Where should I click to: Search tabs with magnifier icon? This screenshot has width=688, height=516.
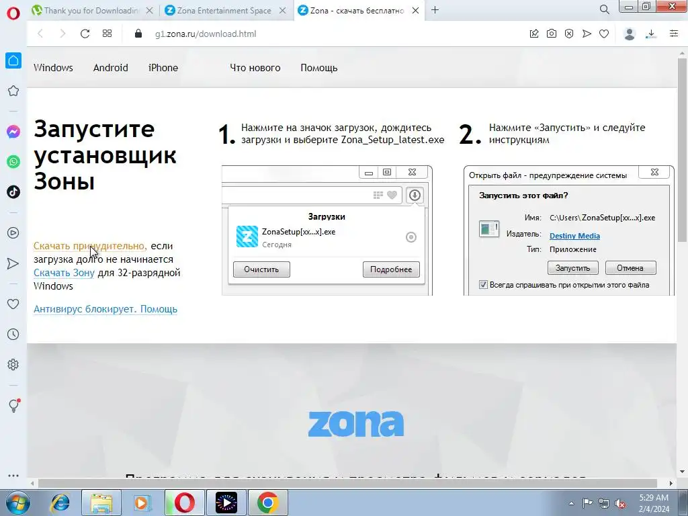pyautogui.click(x=604, y=9)
